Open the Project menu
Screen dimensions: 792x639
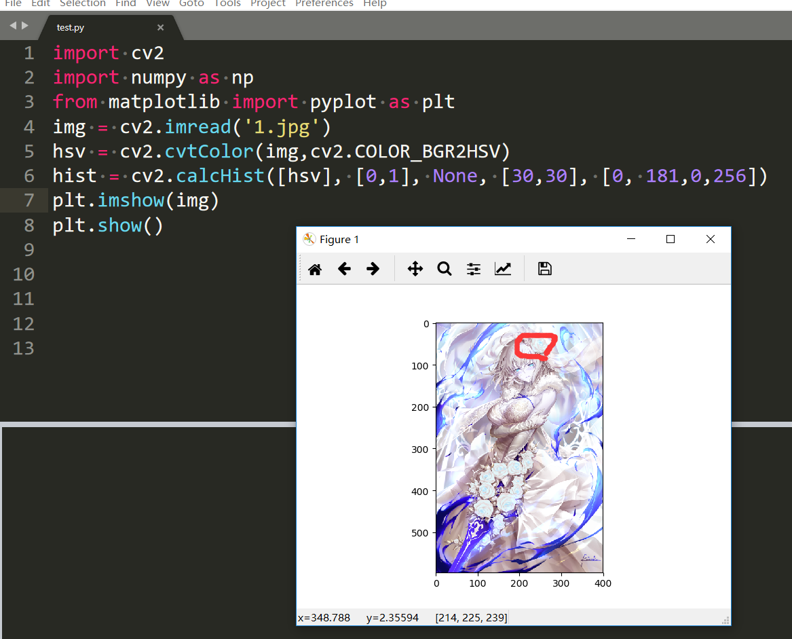(267, 3)
